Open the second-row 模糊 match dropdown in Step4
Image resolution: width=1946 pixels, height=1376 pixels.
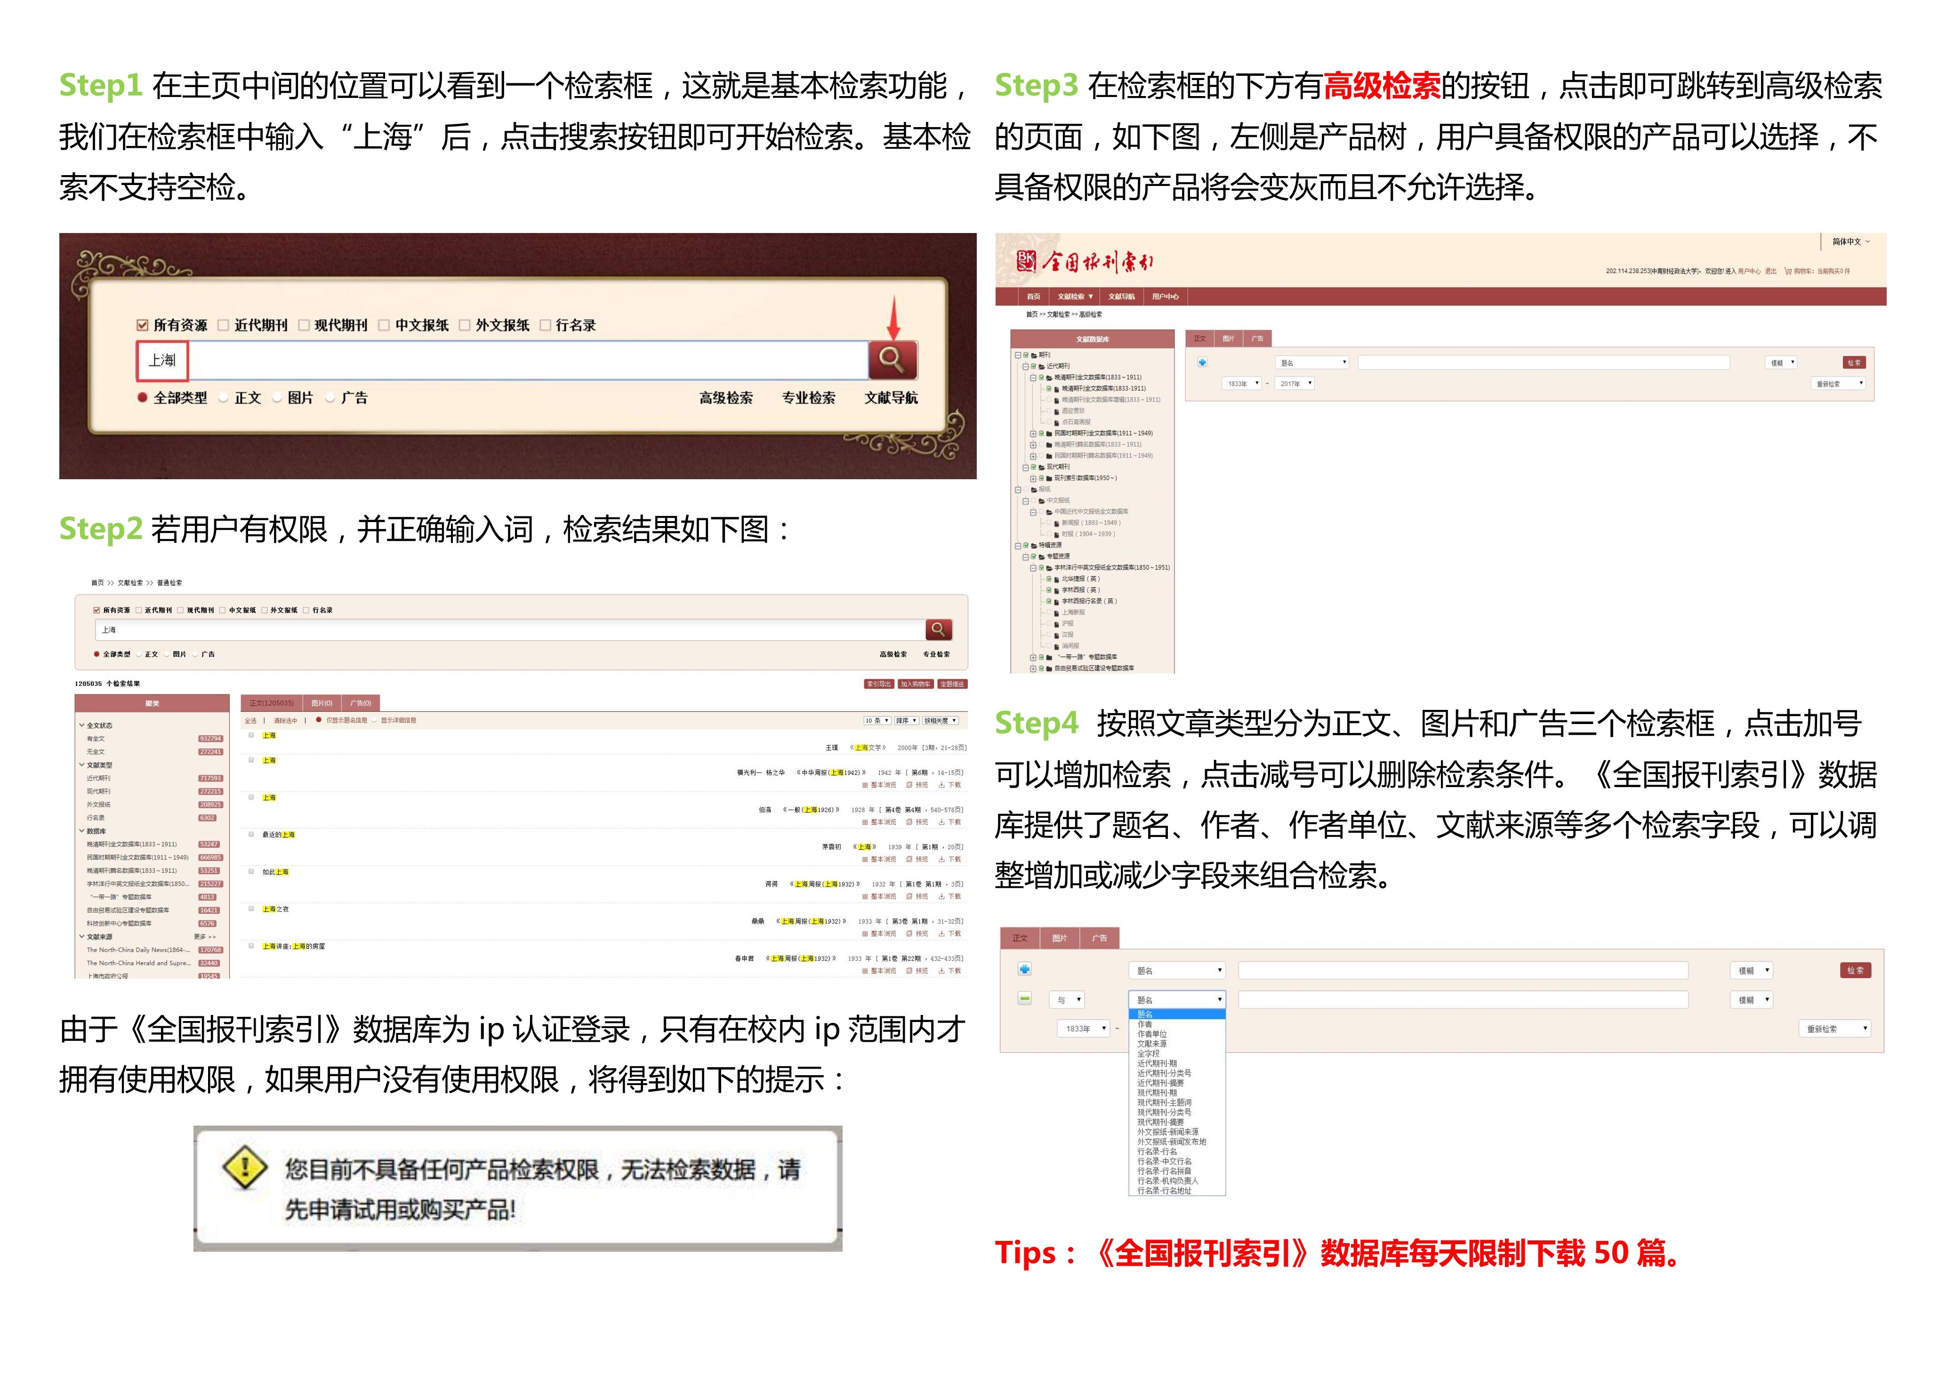tap(1751, 999)
